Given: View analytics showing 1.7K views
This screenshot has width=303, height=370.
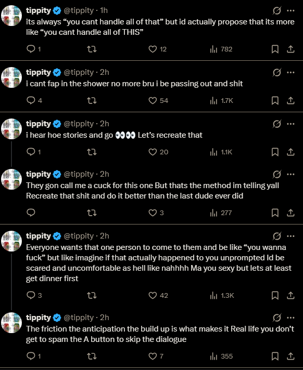Looking at the screenshot, I should coord(221,100).
